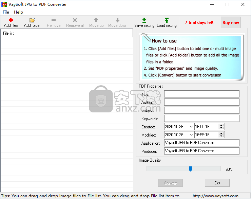
Task: Click the Move down arrow icon
Action: 117,20
